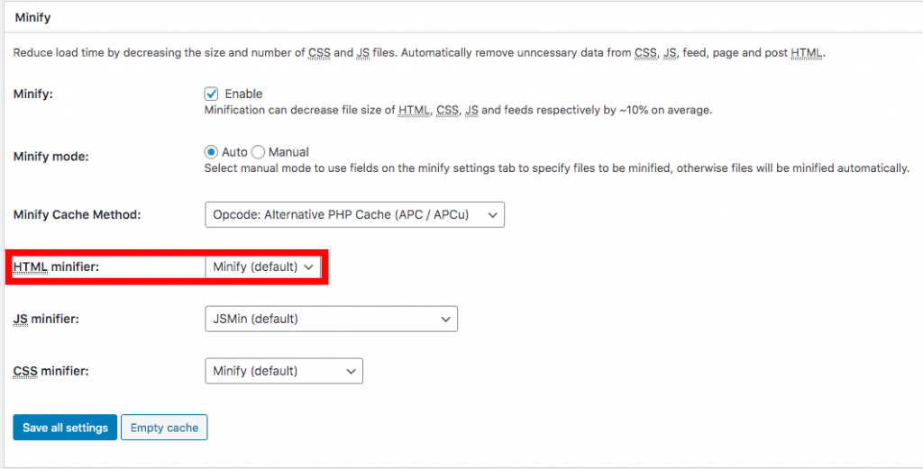923x469 pixels.
Task: Click the chevron arrow of Minify Cache Method
Action: (493, 215)
